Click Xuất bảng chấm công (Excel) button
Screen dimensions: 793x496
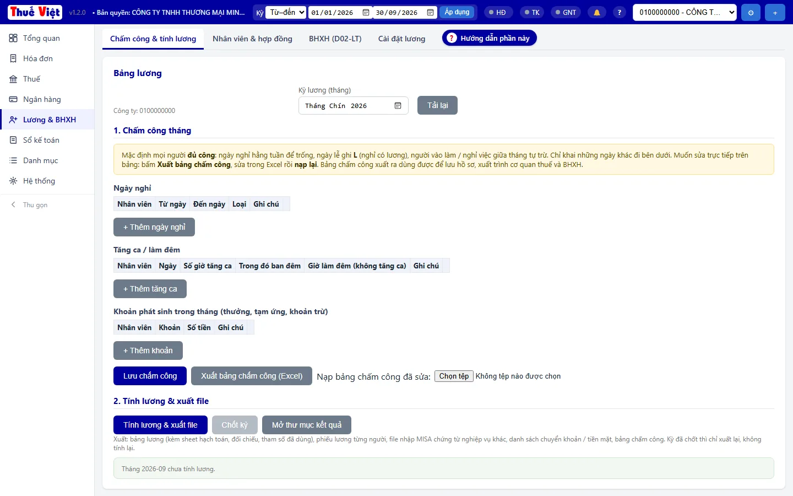pos(252,376)
